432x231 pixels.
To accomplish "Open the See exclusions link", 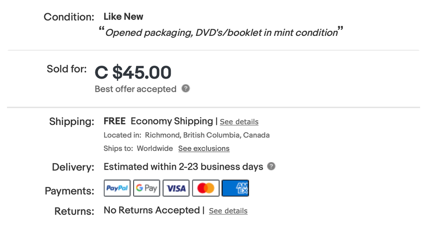I will (204, 148).
